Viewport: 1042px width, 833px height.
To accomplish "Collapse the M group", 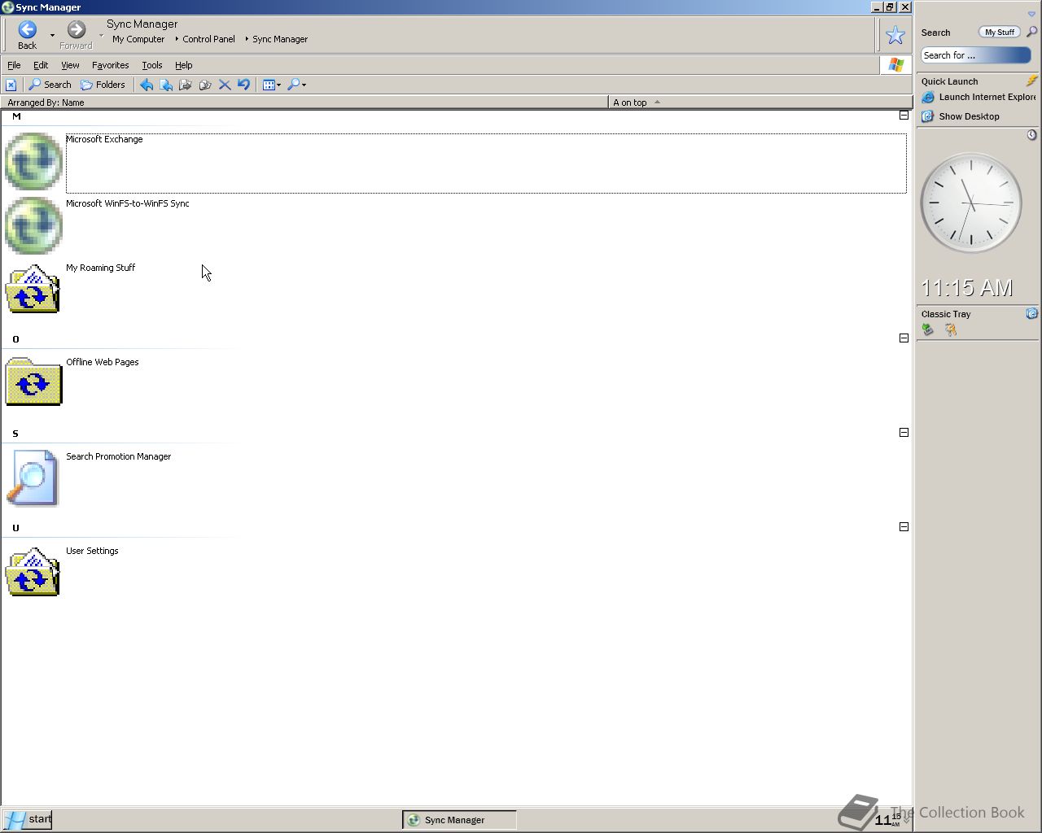I will [x=904, y=116].
